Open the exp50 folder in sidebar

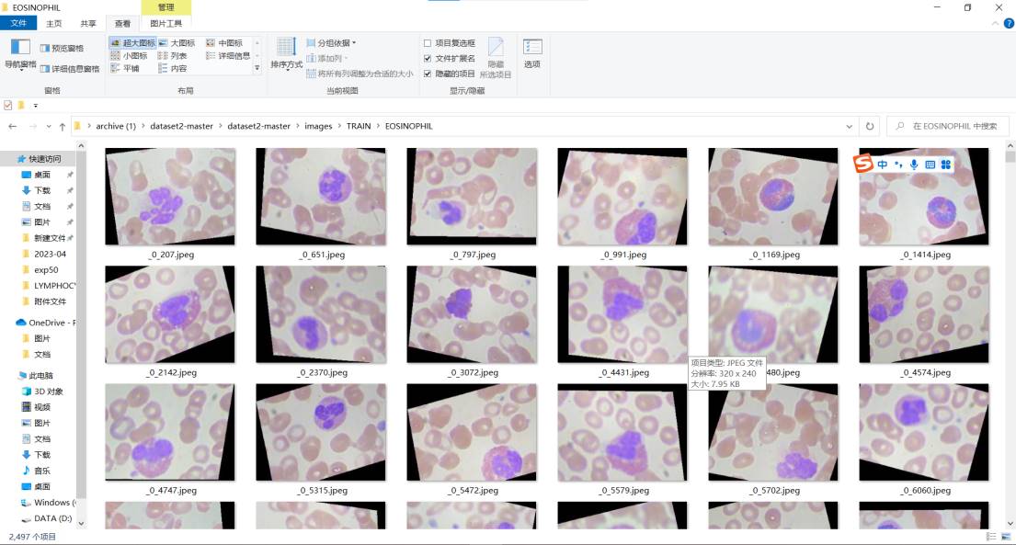(46, 270)
